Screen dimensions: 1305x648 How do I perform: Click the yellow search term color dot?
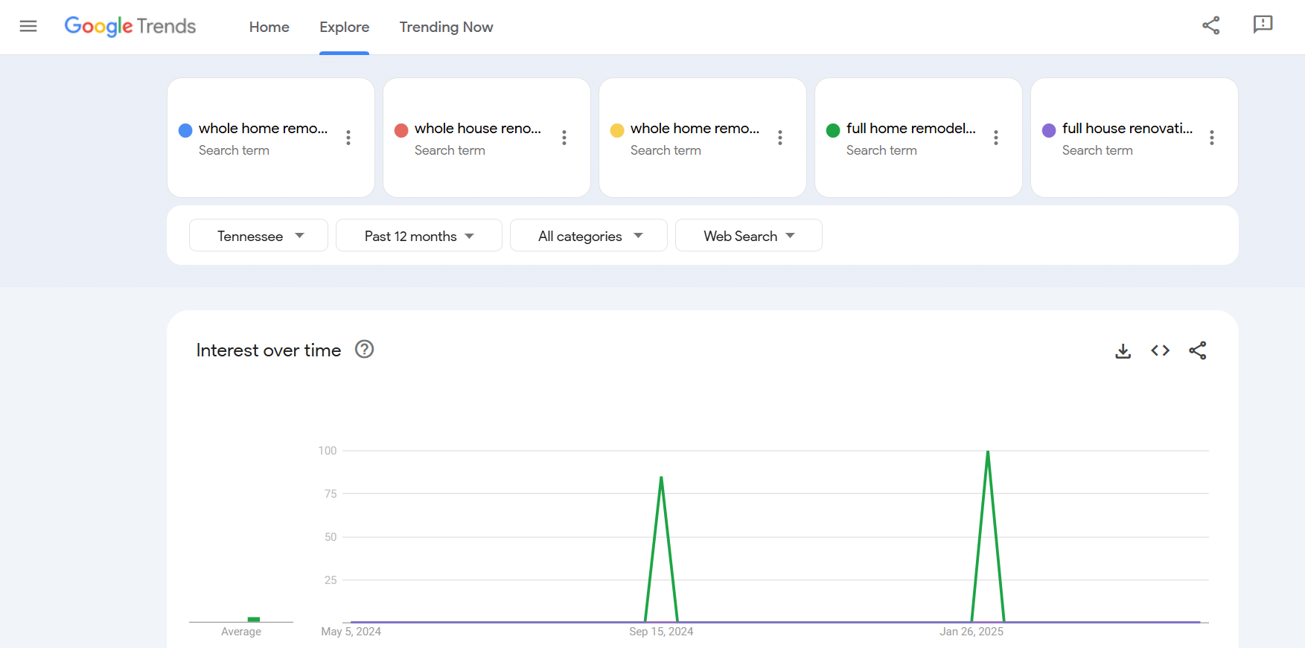pos(617,131)
